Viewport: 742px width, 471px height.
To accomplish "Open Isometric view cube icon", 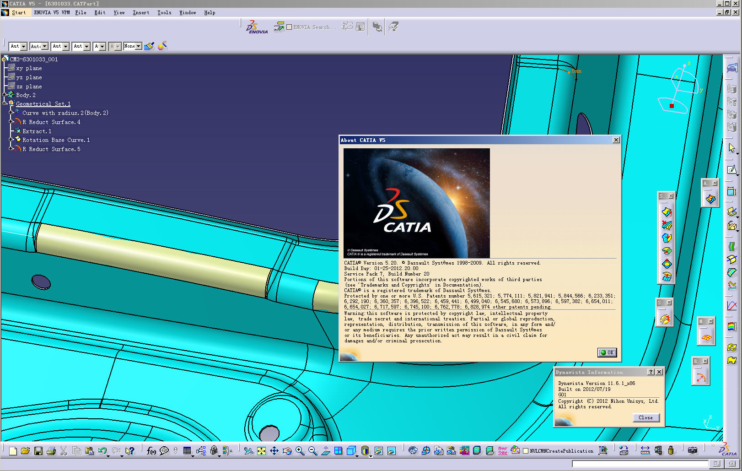I will click(x=351, y=451).
